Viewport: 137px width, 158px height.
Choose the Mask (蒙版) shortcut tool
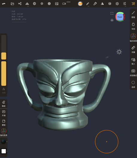pos(4,123)
